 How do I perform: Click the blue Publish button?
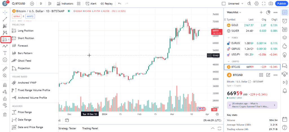pos(281,4)
